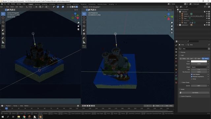Hide the Camera object in viewport
The image size is (211, 119).
pos(207,14)
